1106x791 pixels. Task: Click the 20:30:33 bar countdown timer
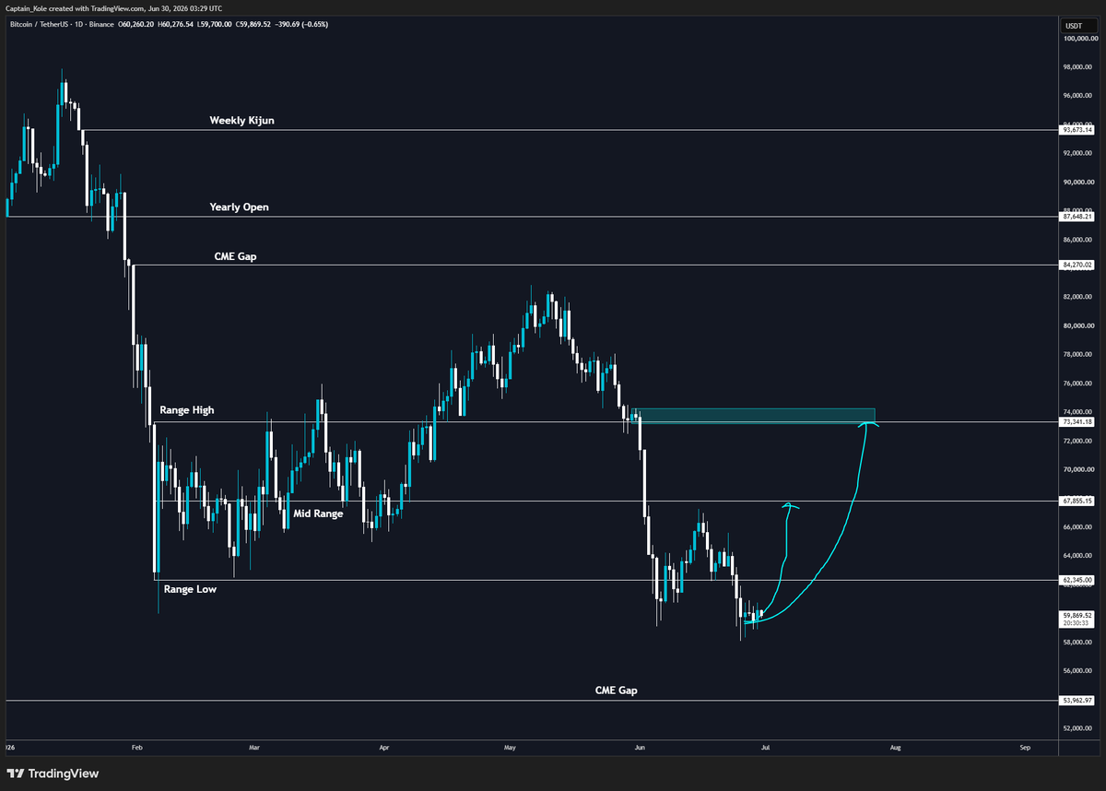coord(1074,623)
